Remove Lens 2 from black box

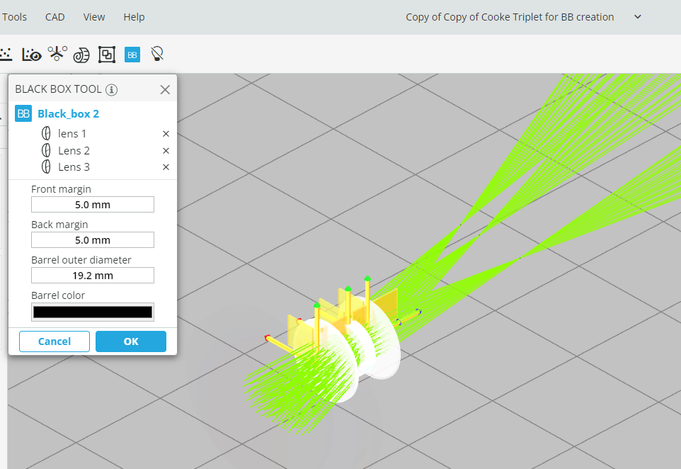coord(166,151)
